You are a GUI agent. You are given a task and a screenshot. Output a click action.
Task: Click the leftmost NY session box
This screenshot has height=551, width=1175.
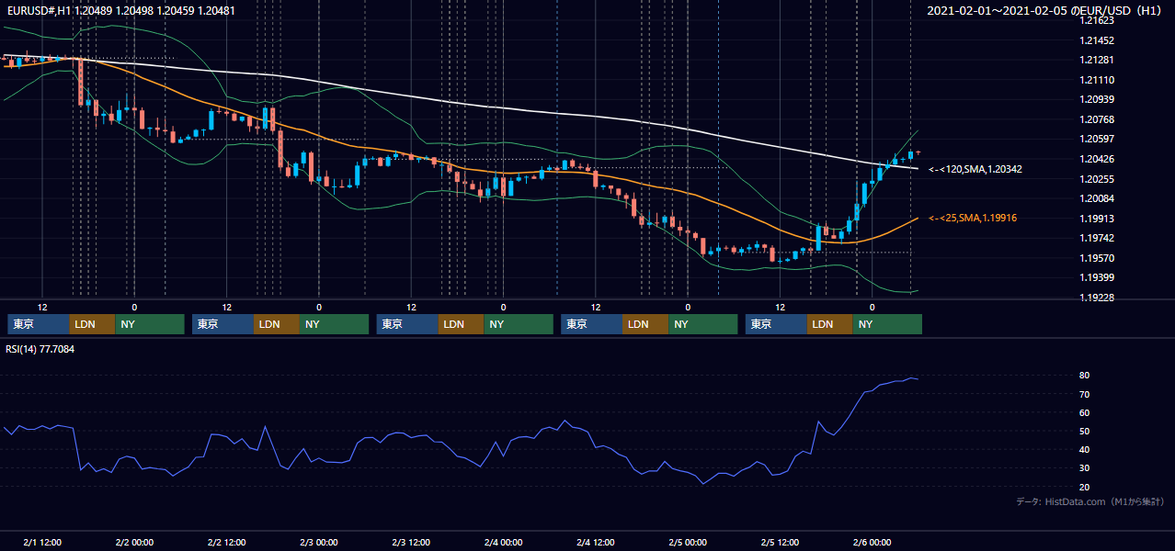click(x=150, y=324)
